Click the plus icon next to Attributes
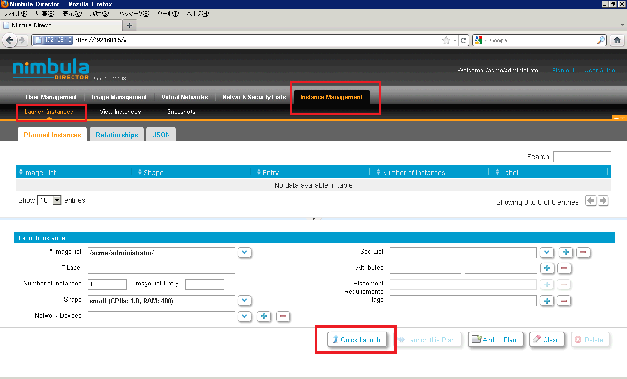 point(547,268)
